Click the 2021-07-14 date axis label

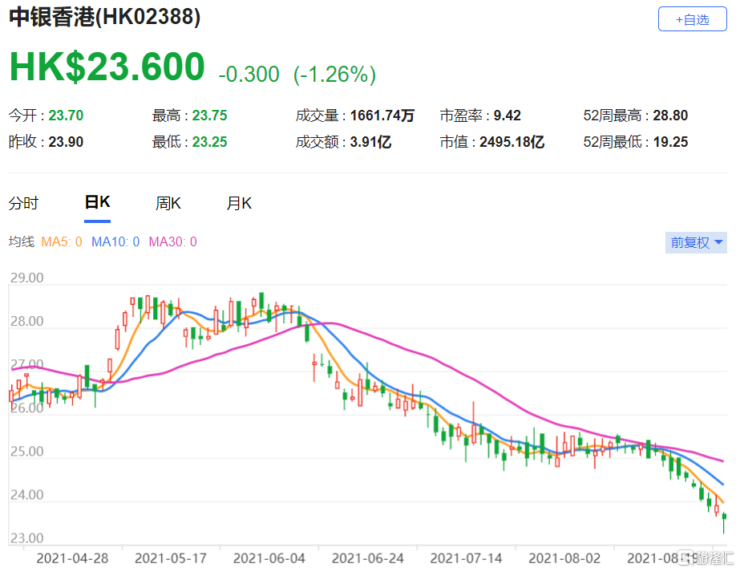pyautogui.click(x=467, y=558)
